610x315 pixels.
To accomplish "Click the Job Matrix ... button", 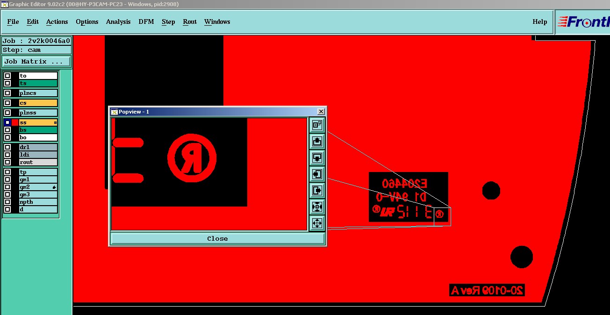I will [36, 61].
